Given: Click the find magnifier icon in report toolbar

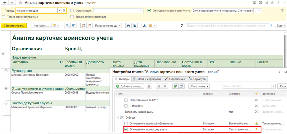Looking at the screenshot, I should click(x=67, y=25).
